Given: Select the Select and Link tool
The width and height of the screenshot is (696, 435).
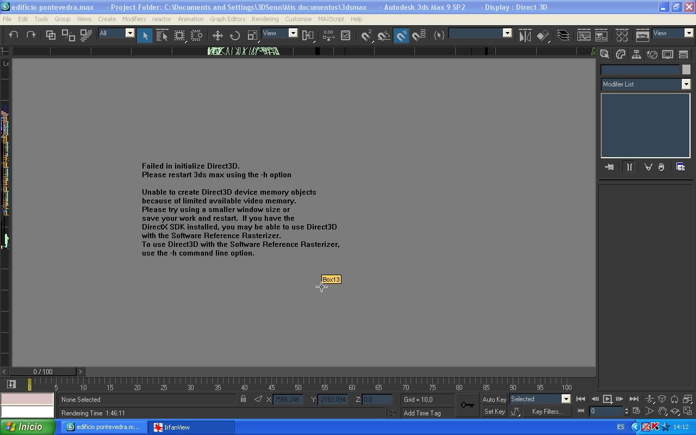Looking at the screenshot, I should [x=51, y=35].
